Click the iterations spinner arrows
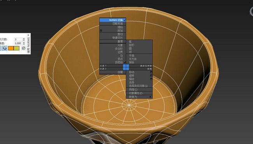Screen dimensions: 253x144 click(x=24, y=39)
